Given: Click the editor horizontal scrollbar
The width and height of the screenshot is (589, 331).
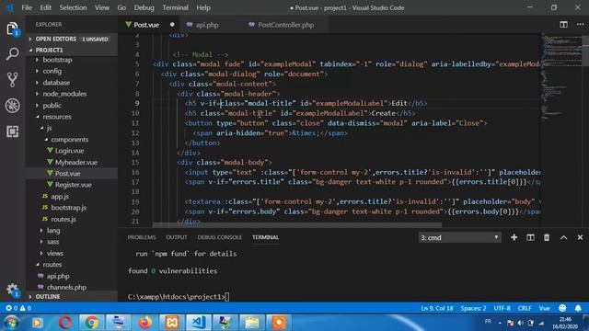Looking at the screenshot, I should (296, 225).
